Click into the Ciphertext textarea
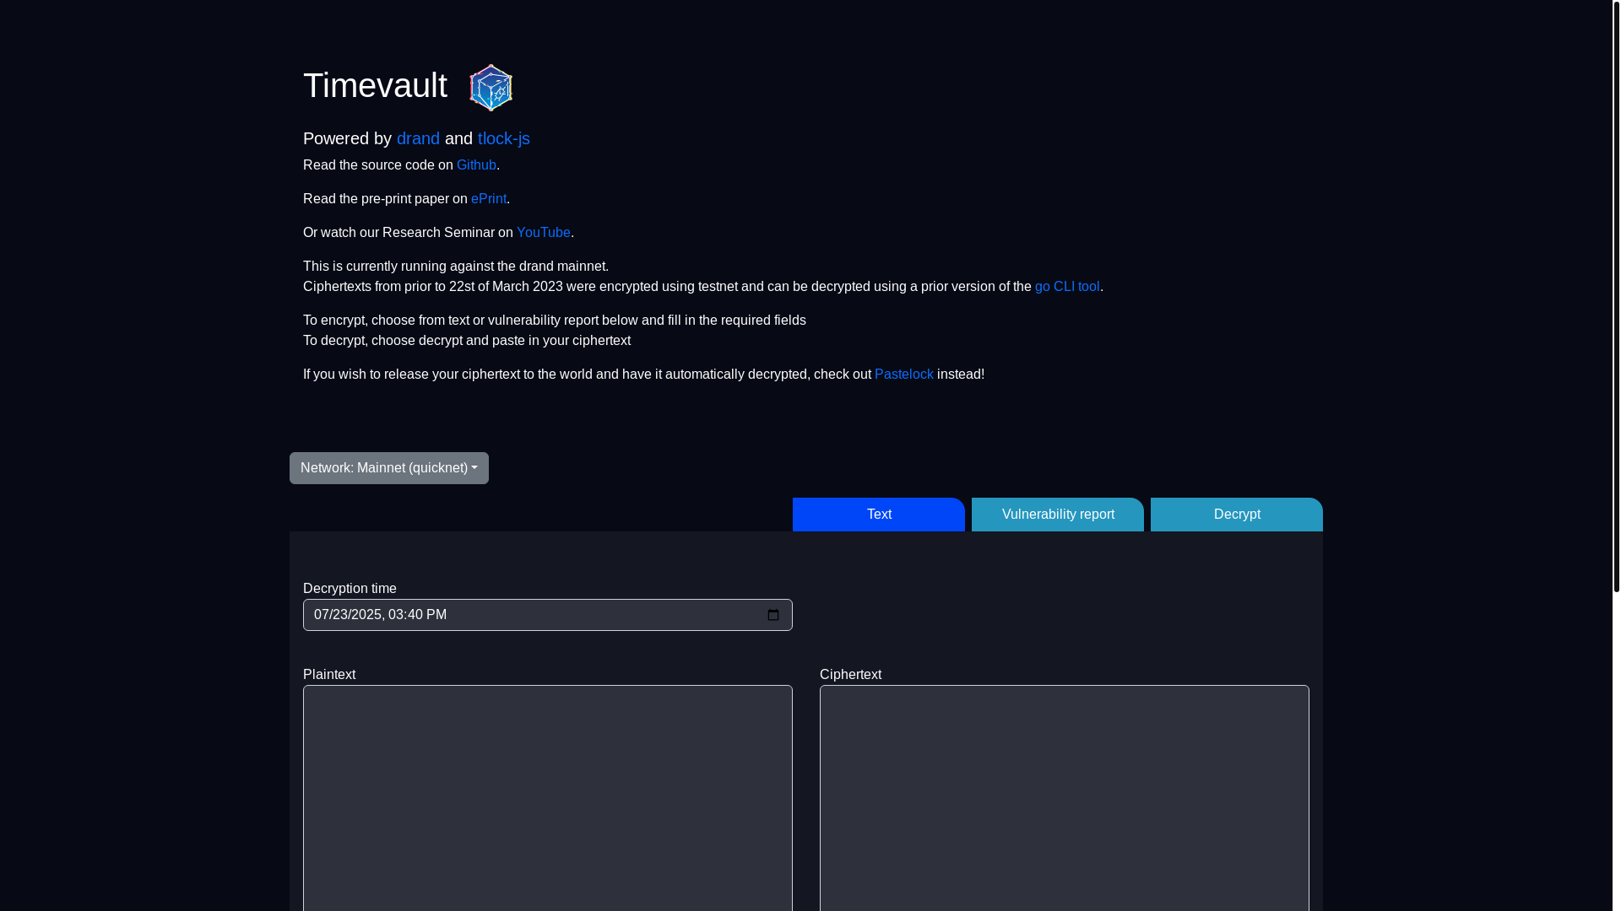The height and width of the screenshot is (911, 1621). point(1065,798)
